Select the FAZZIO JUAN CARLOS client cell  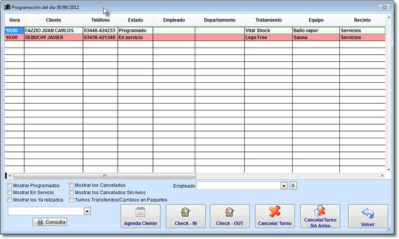coord(53,30)
